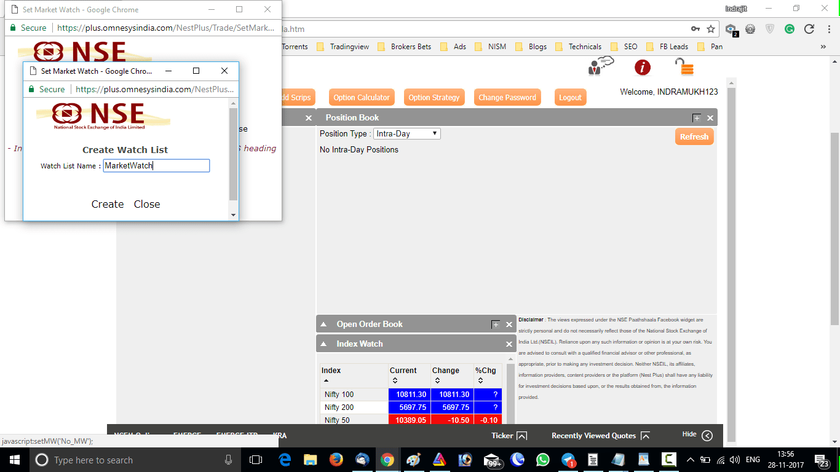The height and width of the screenshot is (472, 840).
Task: Open the Windows Start menu
Action: [x=14, y=460]
